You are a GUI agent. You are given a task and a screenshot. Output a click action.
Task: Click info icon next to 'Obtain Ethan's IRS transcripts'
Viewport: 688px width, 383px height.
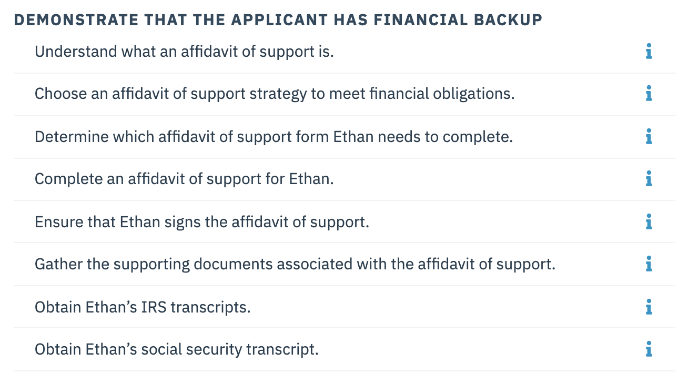[x=649, y=307]
